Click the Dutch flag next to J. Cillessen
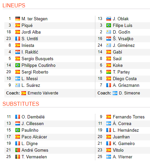Image resolution: width=150 pixels, height=162 pixels. coord(18,123)
